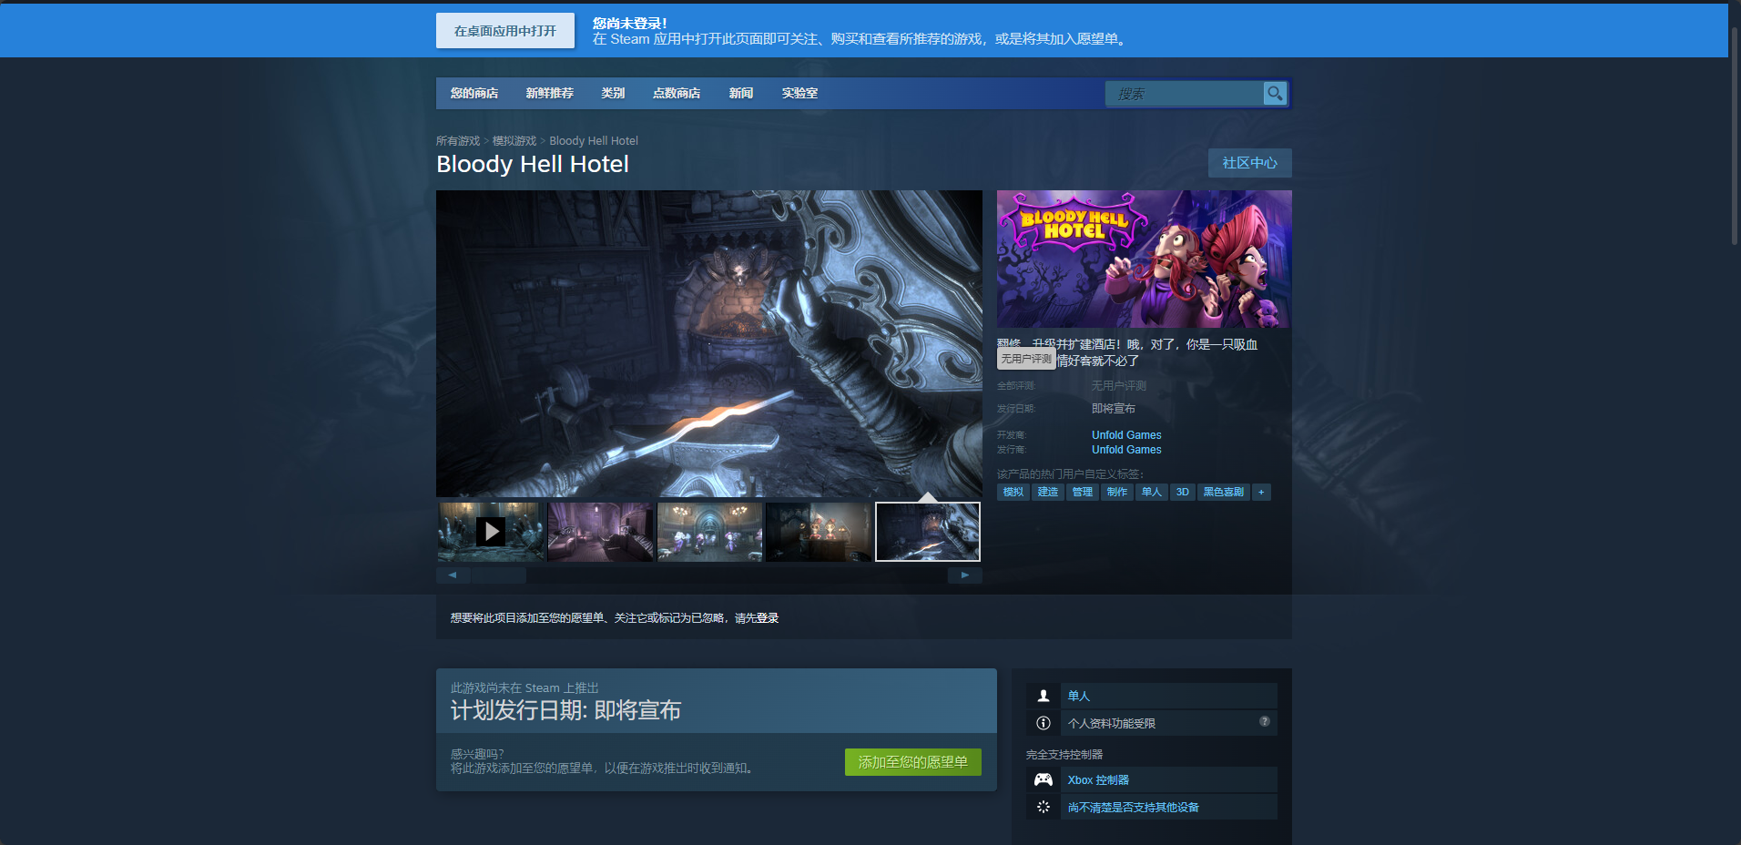Open 实验室 tab
Image resolution: width=1741 pixels, height=845 pixels.
(799, 93)
